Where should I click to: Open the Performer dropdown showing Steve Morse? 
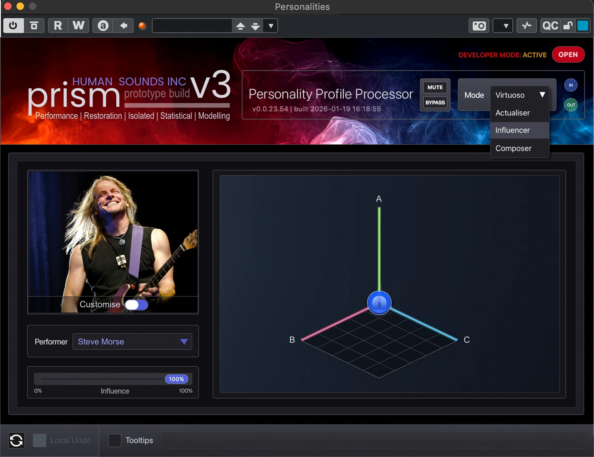[132, 342]
